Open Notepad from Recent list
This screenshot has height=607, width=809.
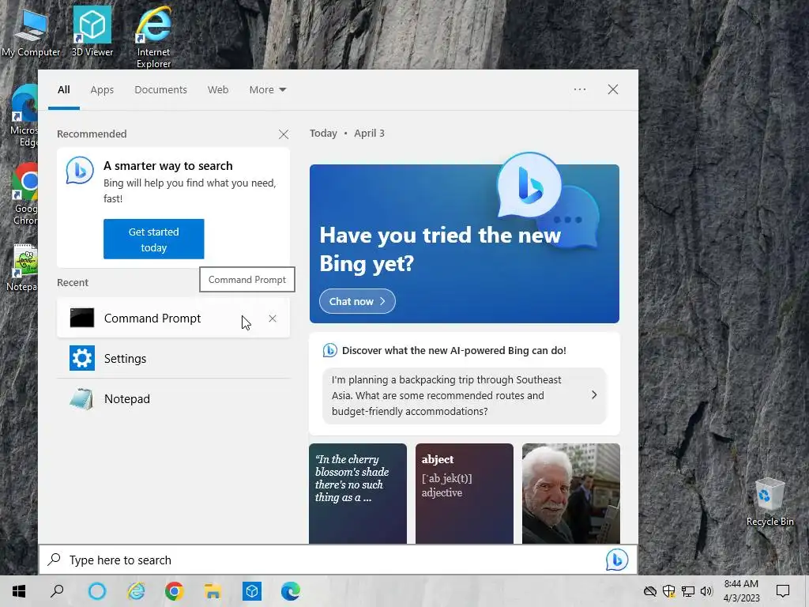(173, 399)
